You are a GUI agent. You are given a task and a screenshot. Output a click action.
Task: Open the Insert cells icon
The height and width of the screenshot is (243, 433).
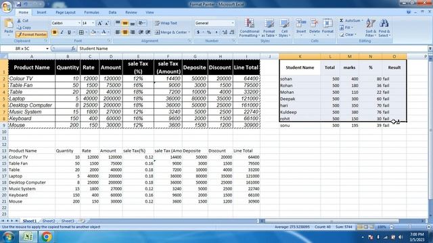pyautogui.click(x=301, y=24)
